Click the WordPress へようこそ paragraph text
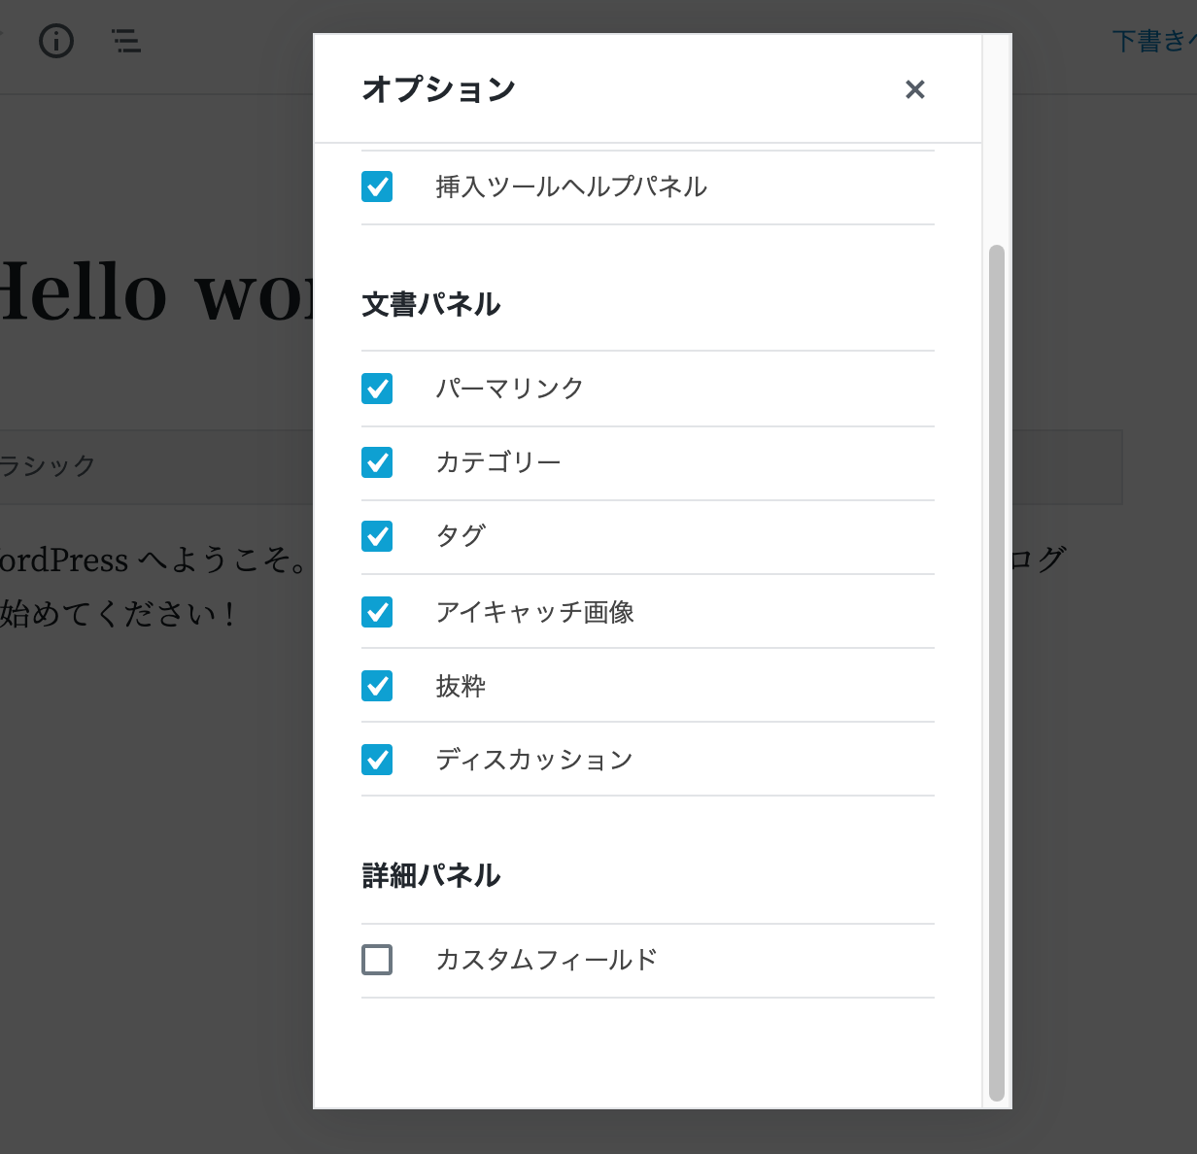 [x=155, y=587]
